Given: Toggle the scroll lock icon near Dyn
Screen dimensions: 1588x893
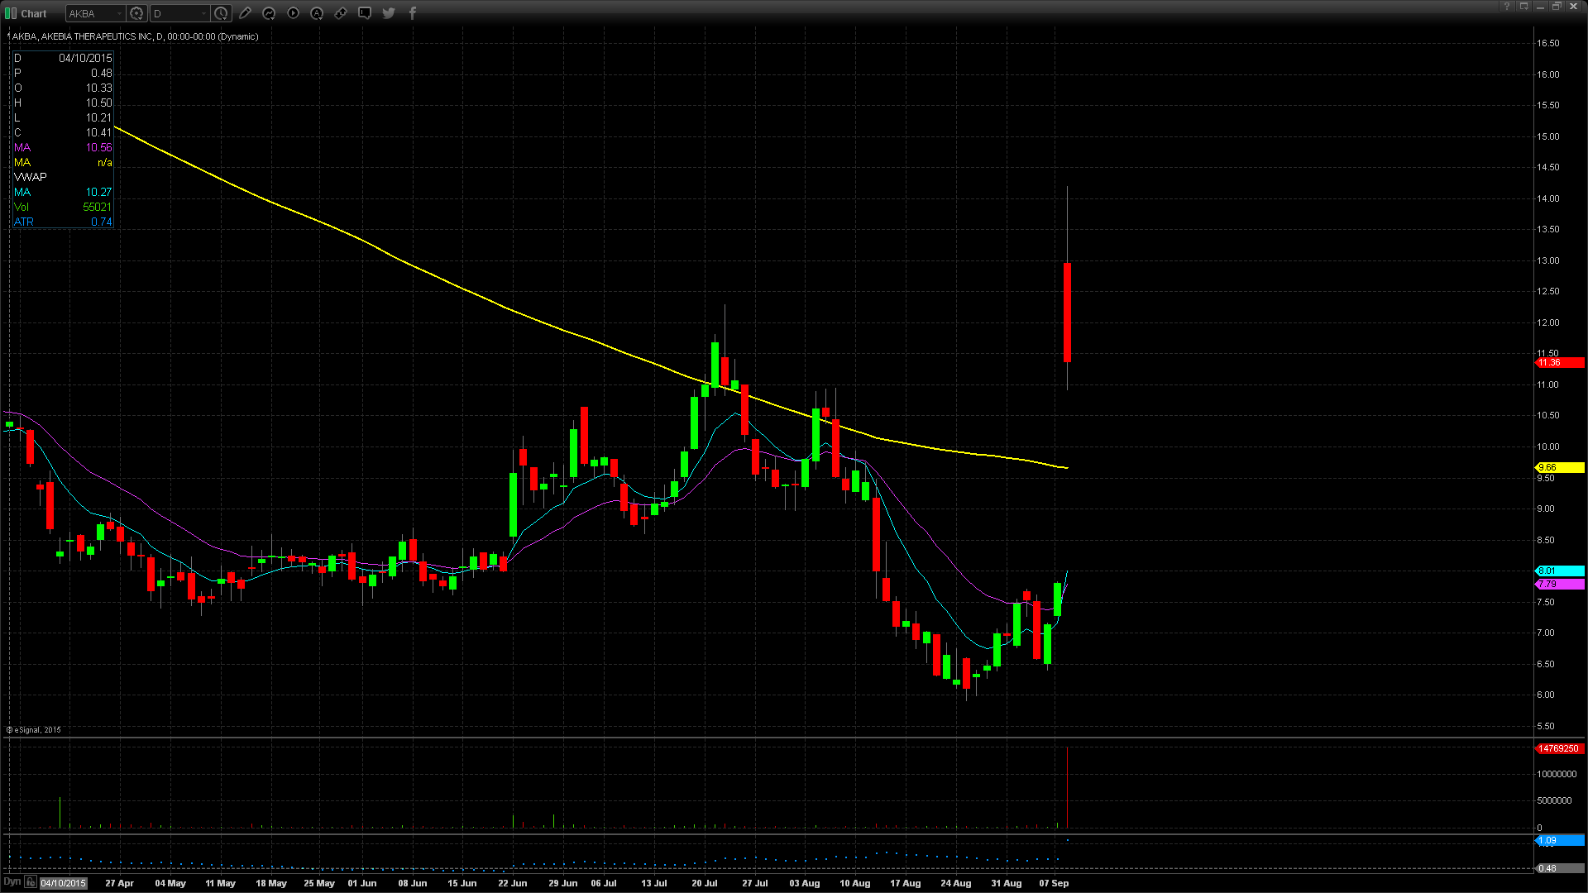Looking at the screenshot, I should (x=31, y=882).
